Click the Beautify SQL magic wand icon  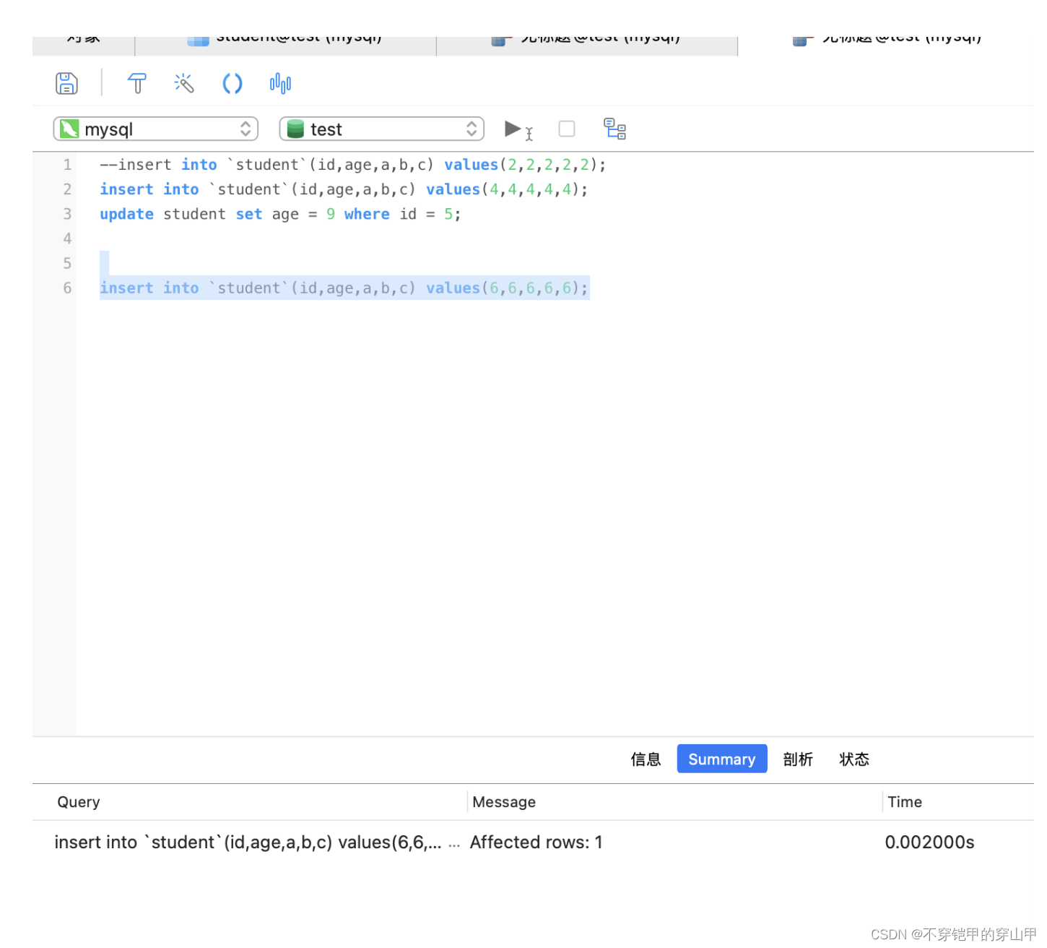[x=184, y=83]
